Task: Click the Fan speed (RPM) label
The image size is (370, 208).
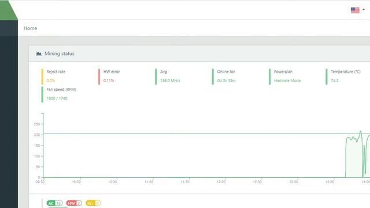Action: click(x=61, y=90)
